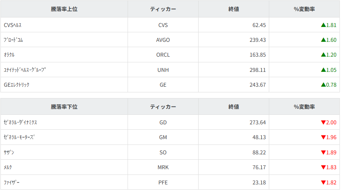Click the red down arrow beside 2.00
This screenshot has width=341, height=192.
pos(323,122)
